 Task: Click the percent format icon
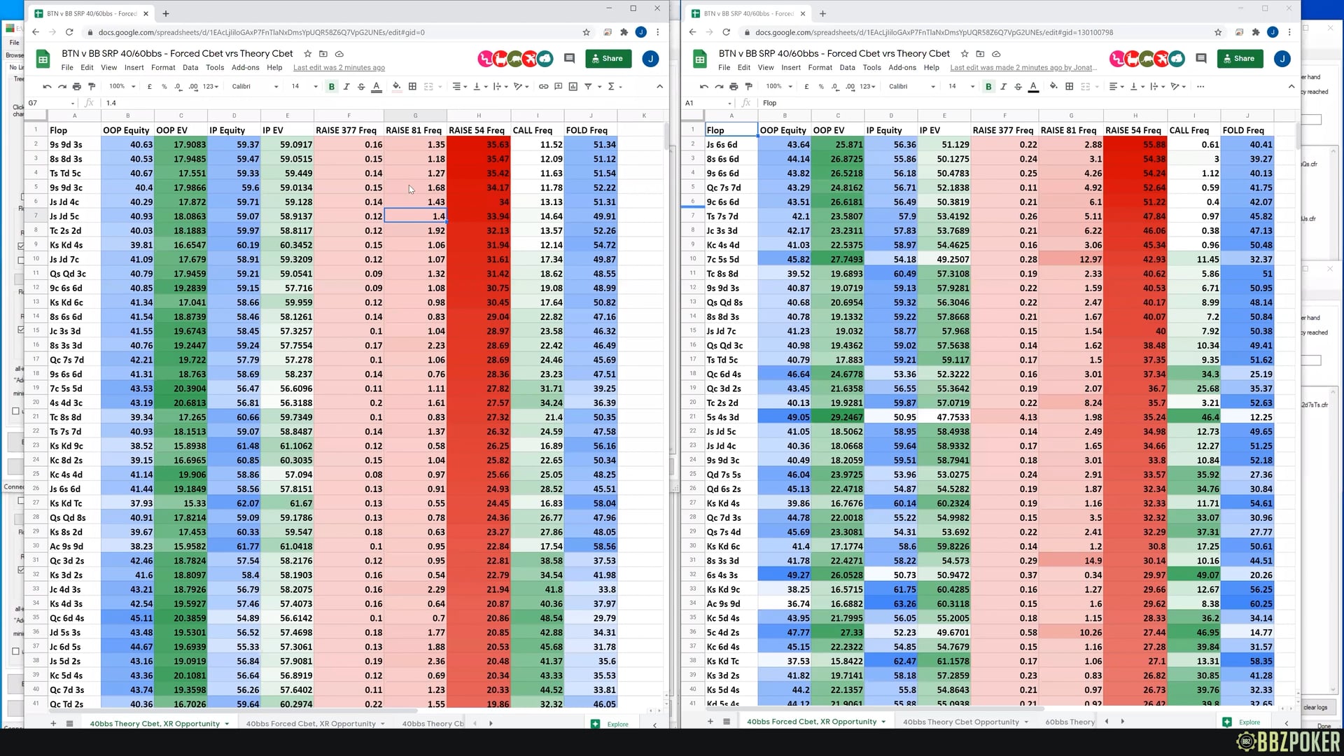click(164, 86)
